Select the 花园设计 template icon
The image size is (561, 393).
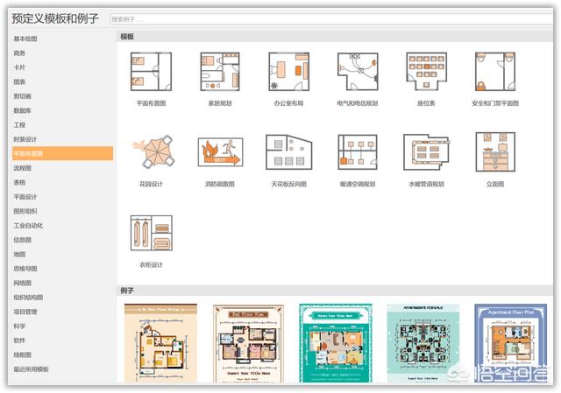point(151,153)
